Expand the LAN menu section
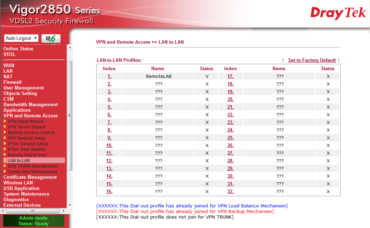The width and height of the screenshot is (370, 228). coord(8,71)
